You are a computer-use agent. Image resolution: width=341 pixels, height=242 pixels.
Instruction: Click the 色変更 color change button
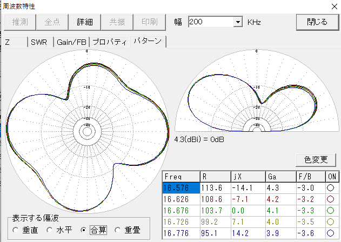click(x=316, y=160)
